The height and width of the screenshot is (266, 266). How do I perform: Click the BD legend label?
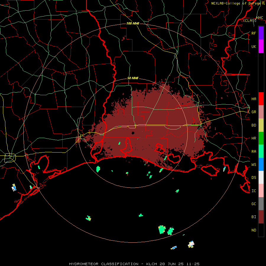pyautogui.click(x=254, y=125)
